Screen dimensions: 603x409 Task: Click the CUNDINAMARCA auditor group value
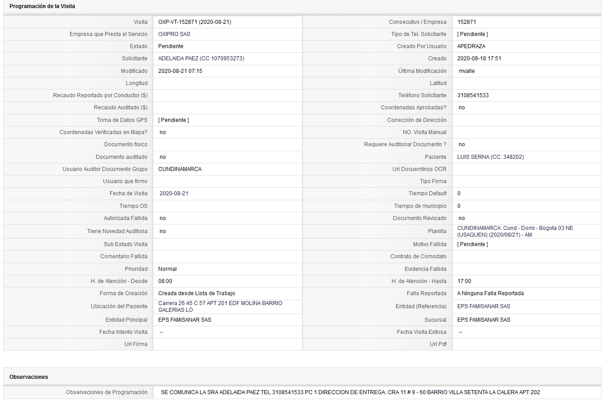pos(180,169)
